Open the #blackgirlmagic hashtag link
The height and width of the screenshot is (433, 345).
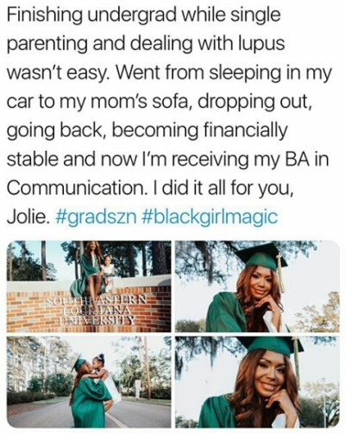point(210,217)
